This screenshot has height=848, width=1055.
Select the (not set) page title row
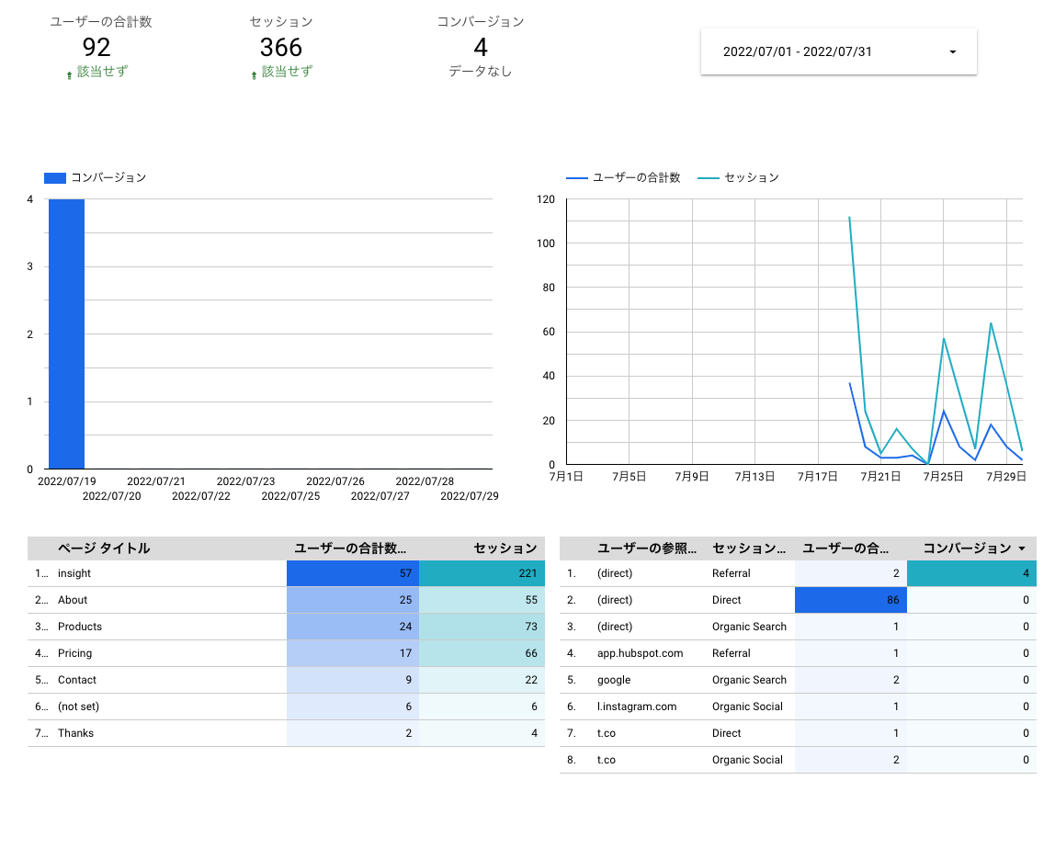(286, 707)
